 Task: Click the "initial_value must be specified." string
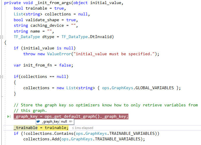click(x=114, y=54)
